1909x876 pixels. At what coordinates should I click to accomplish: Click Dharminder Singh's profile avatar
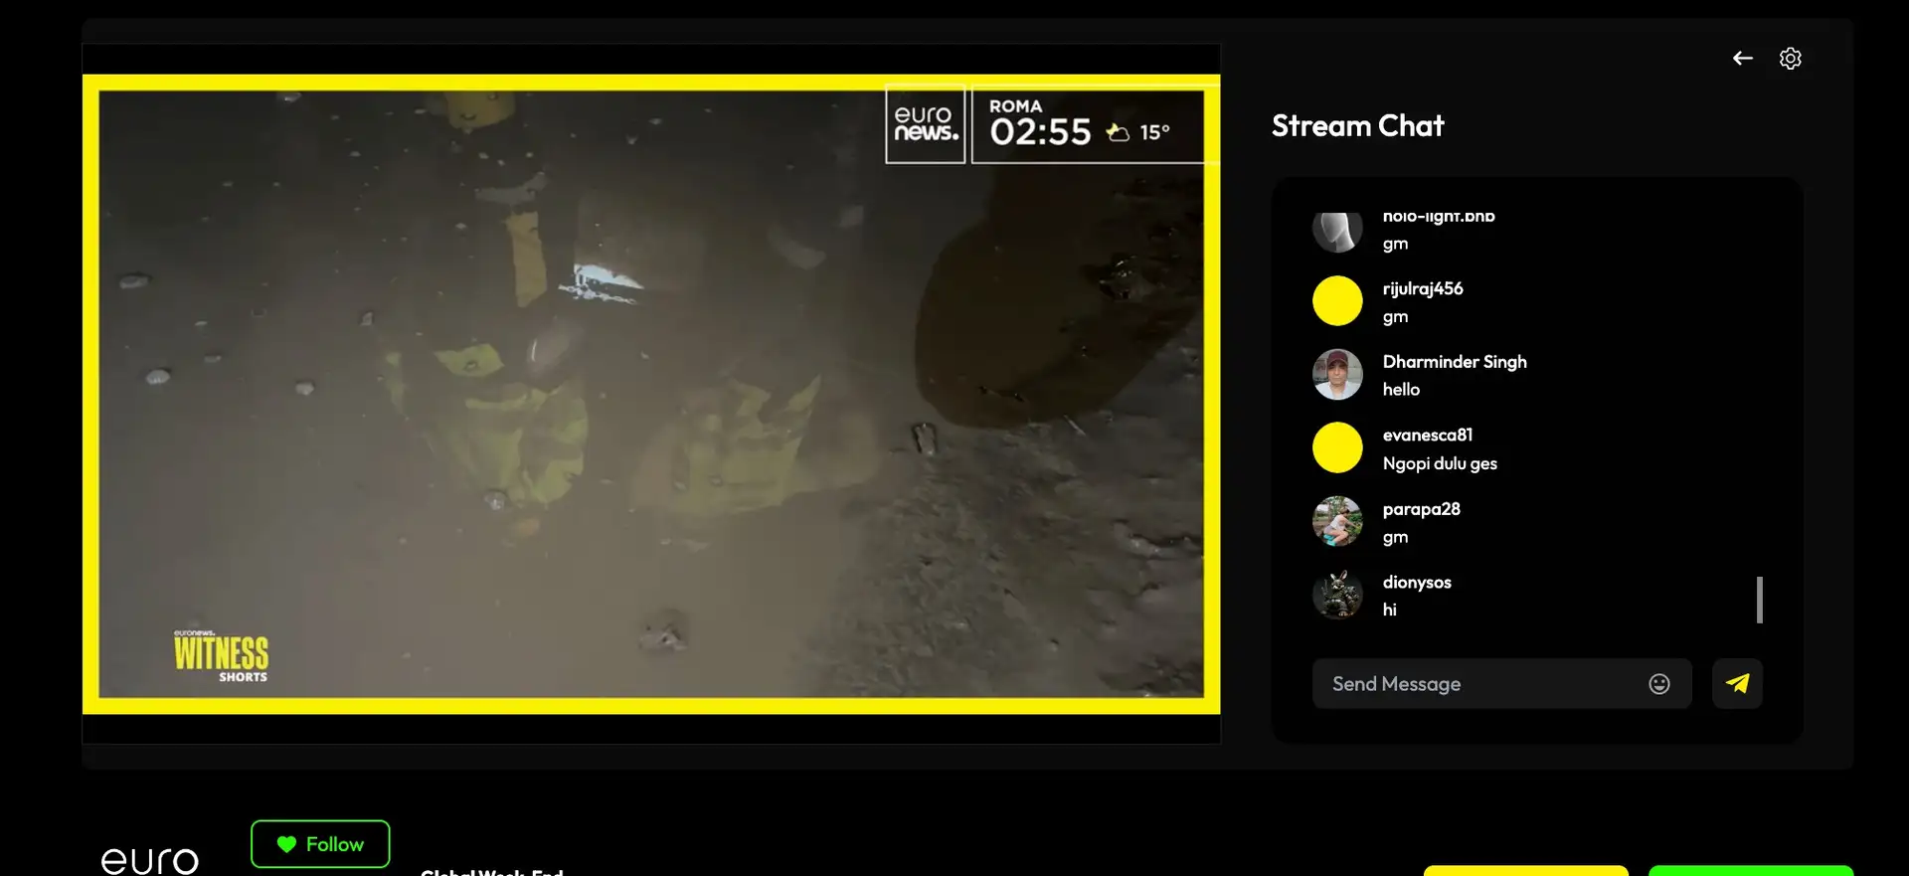pos(1337,375)
